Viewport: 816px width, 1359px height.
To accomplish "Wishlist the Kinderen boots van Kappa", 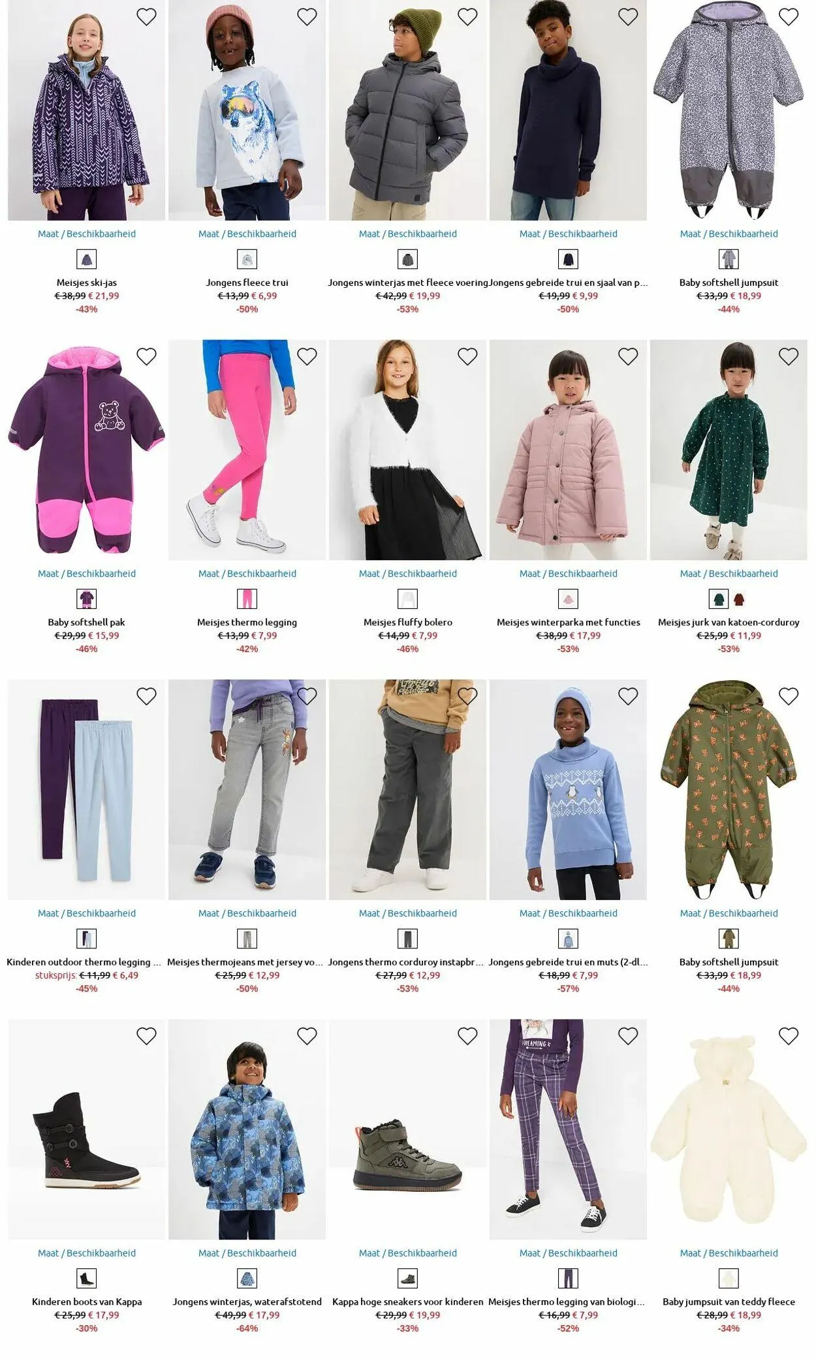I will click(x=146, y=1036).
